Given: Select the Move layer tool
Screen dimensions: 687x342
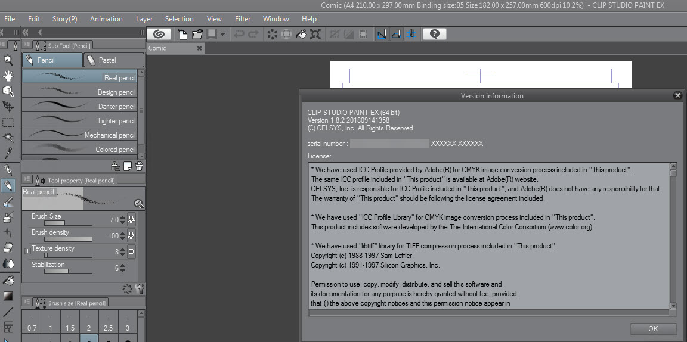Looking at the screenshot, I should coord(8,107).
